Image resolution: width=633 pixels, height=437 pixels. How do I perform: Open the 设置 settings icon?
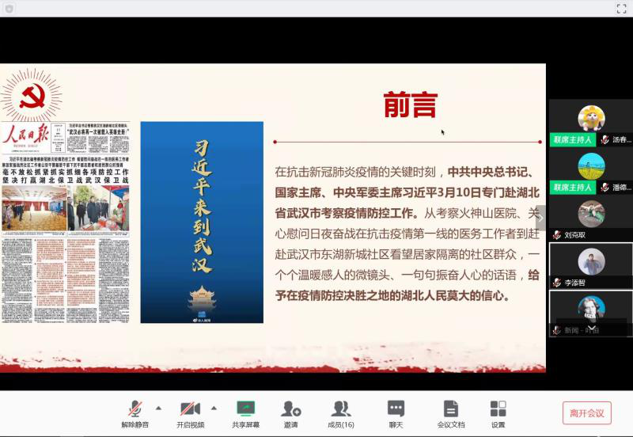498,413
